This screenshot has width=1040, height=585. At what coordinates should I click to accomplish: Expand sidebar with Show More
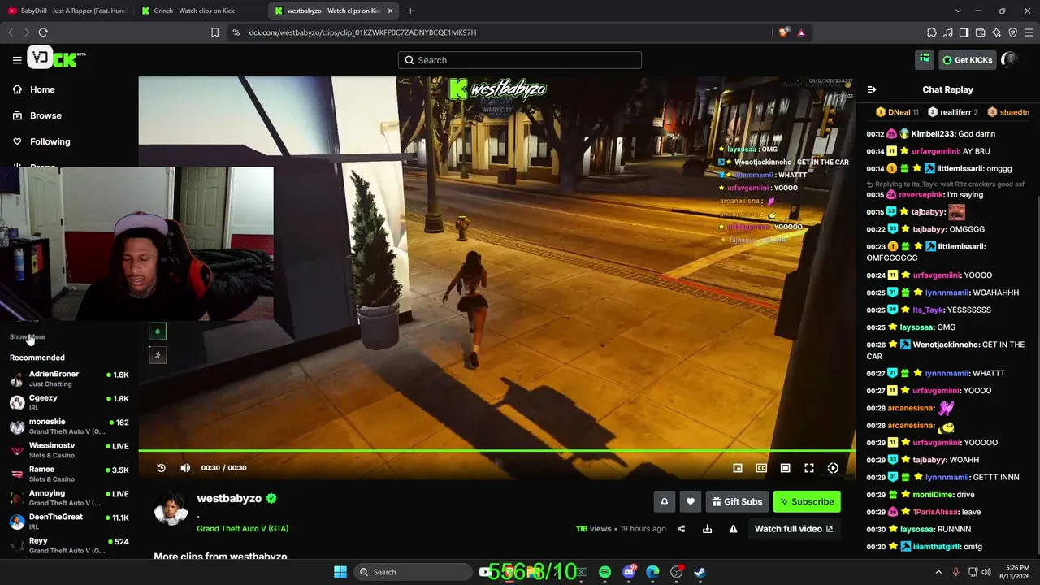[28, 336]
